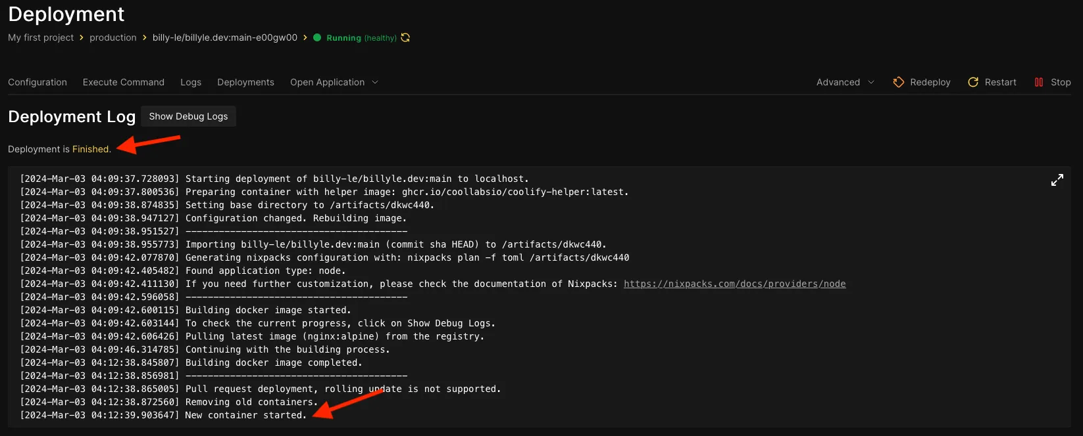Click the 'New container started.' log line

click(163, 415)
